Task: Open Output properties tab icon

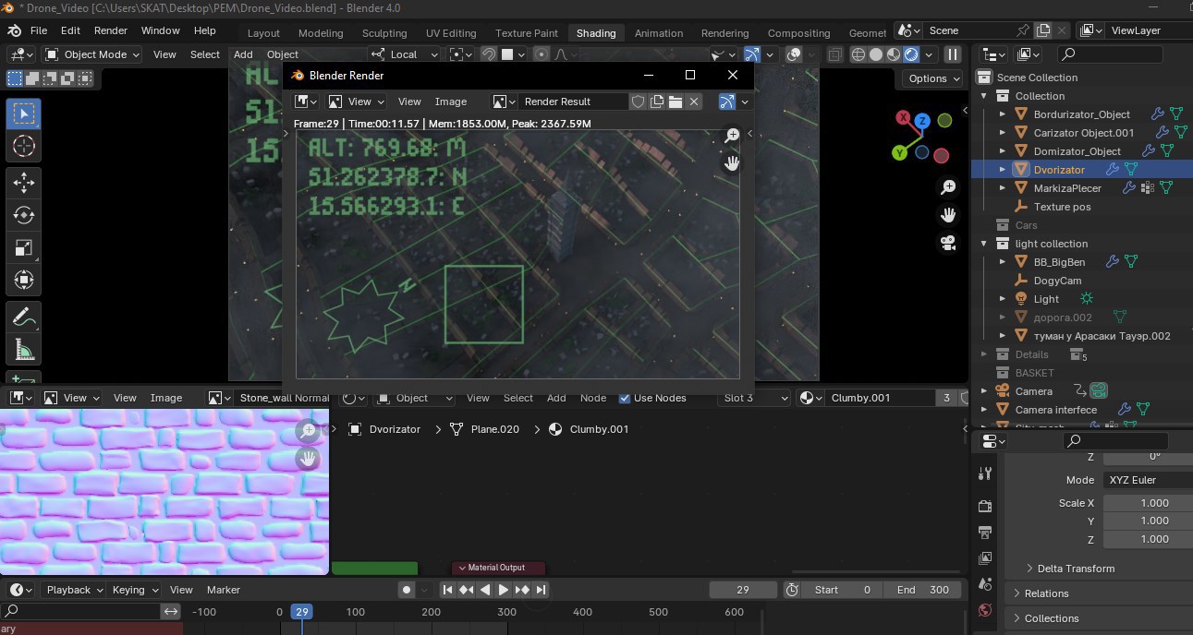Action: click(x=985, y=532)
